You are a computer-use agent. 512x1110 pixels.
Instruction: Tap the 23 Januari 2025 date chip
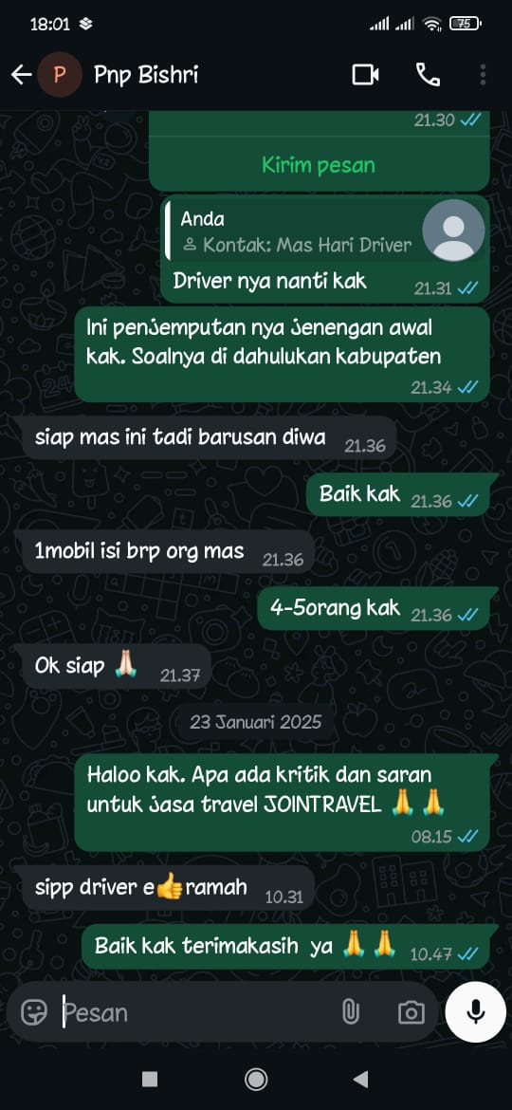255,721
